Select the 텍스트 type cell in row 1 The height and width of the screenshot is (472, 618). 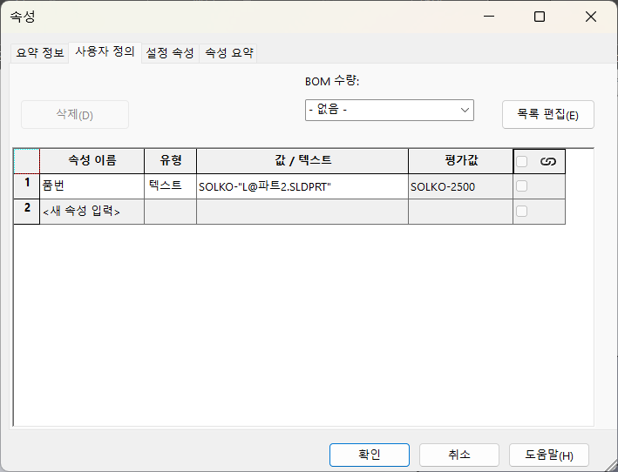[x=170, y=186]
